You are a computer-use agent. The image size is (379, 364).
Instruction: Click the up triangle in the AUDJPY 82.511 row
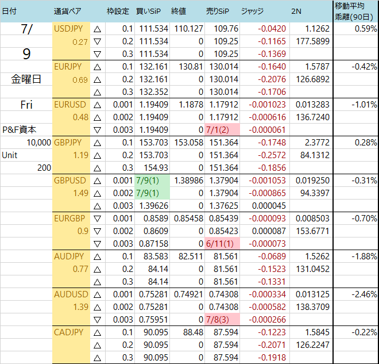point(97,257)
